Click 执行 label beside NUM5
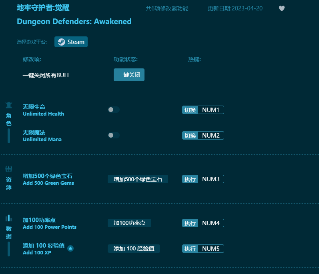This screenshot has width=319, height=274. click(190, 248)
